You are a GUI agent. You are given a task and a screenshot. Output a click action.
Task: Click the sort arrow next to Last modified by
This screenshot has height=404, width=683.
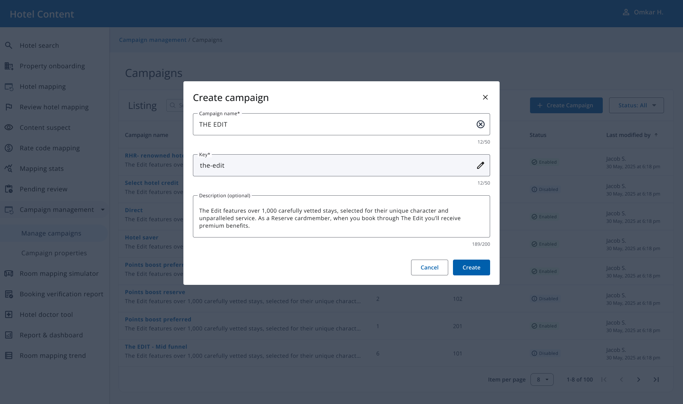[x=656, y=135]
